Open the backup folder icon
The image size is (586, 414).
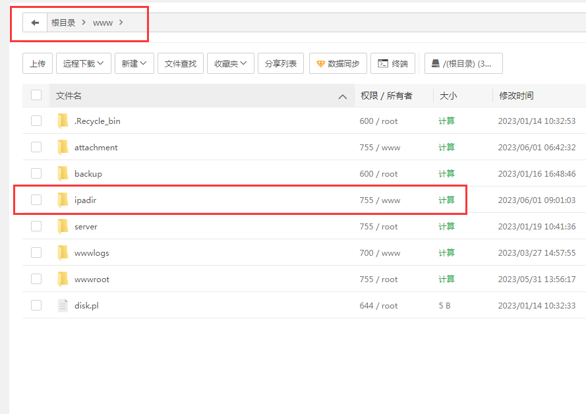point(62,173)
